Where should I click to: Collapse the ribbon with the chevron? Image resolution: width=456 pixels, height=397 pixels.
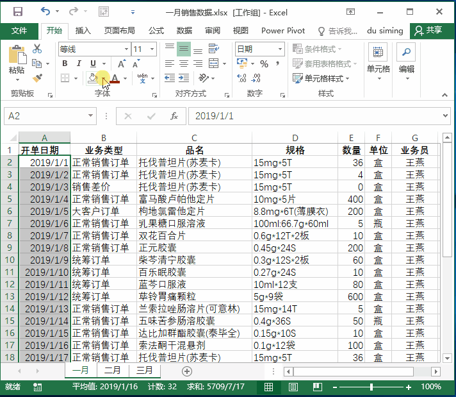click(444, 95)
